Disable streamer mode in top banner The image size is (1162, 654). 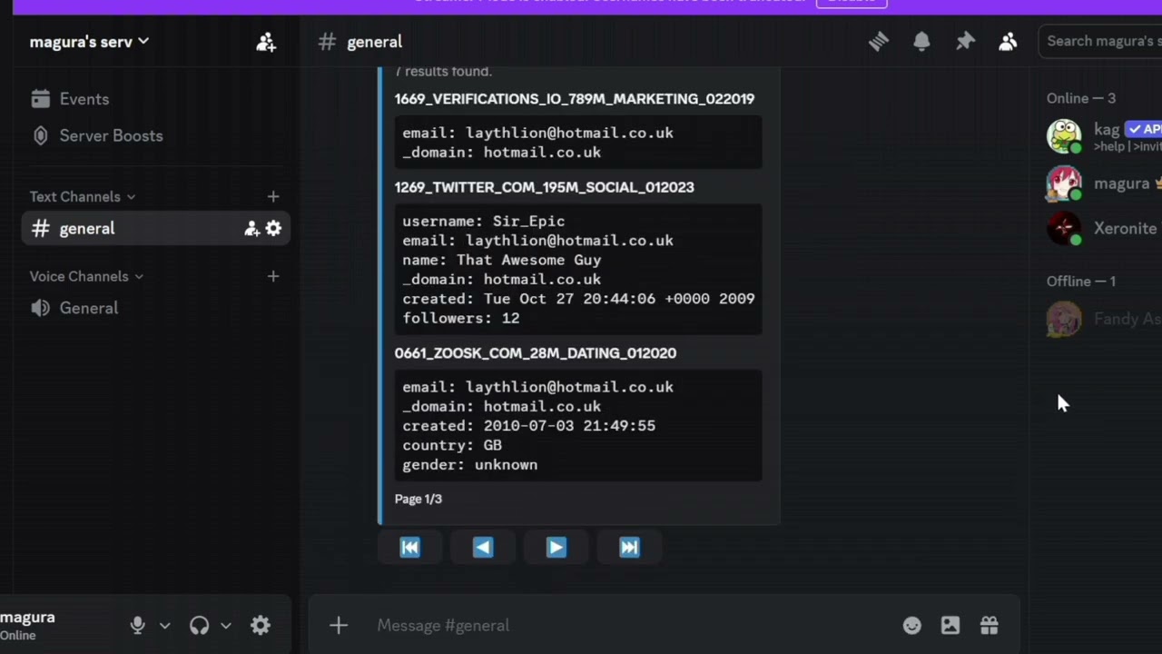pyautogui.click(x=852, y=2)
